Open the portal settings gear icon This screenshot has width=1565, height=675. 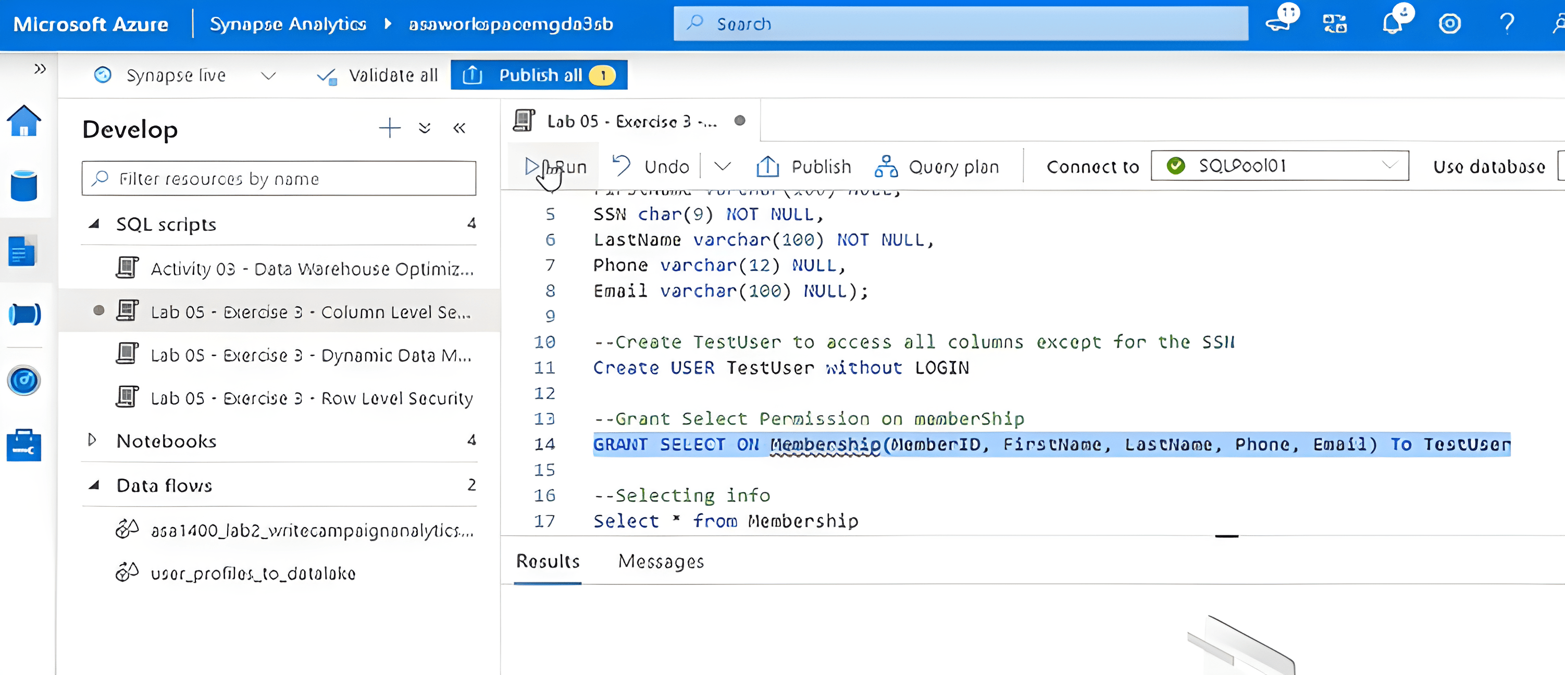pos(1449,24)
